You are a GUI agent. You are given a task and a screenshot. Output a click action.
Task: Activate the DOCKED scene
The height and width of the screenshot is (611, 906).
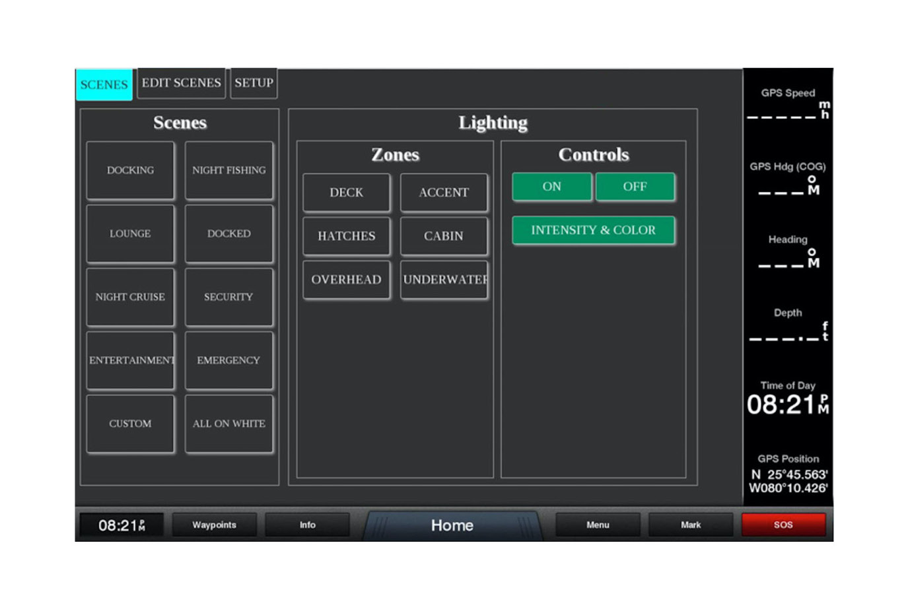point(229,233)
